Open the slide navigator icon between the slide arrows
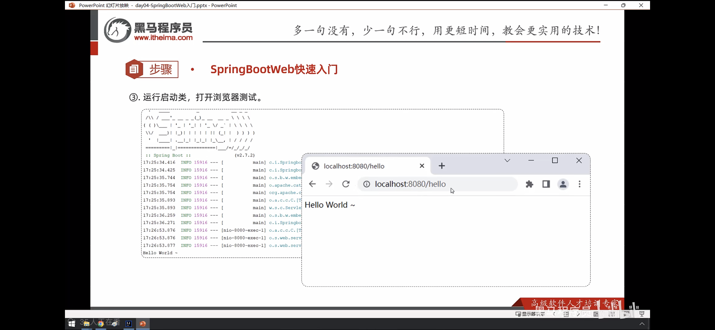 tap(566, 314)
